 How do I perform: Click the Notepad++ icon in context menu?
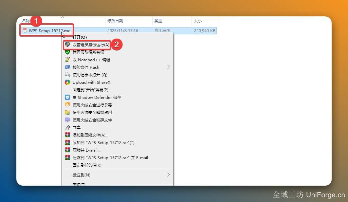pos(67,60)
